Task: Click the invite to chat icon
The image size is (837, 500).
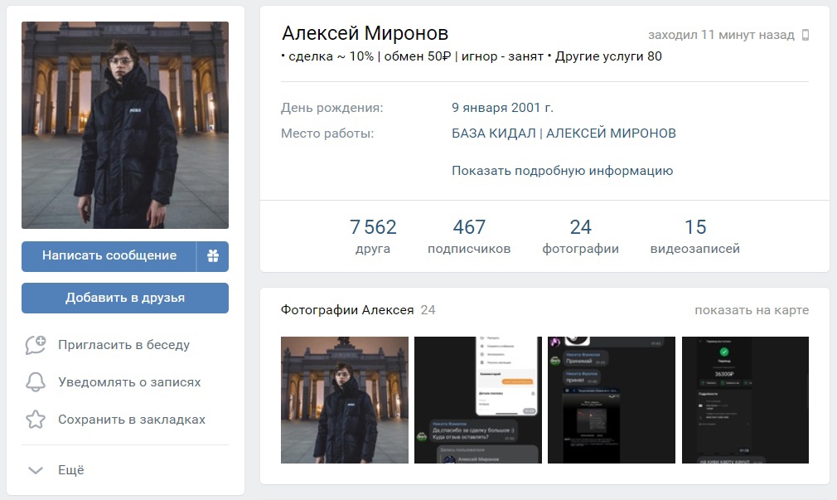Action: (36, 345)
